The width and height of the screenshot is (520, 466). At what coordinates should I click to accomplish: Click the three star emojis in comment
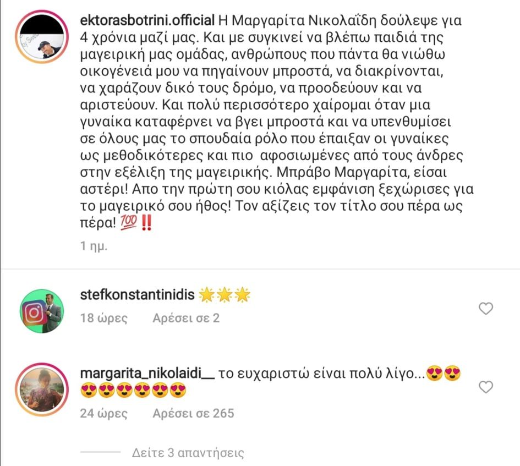(225, 295)
